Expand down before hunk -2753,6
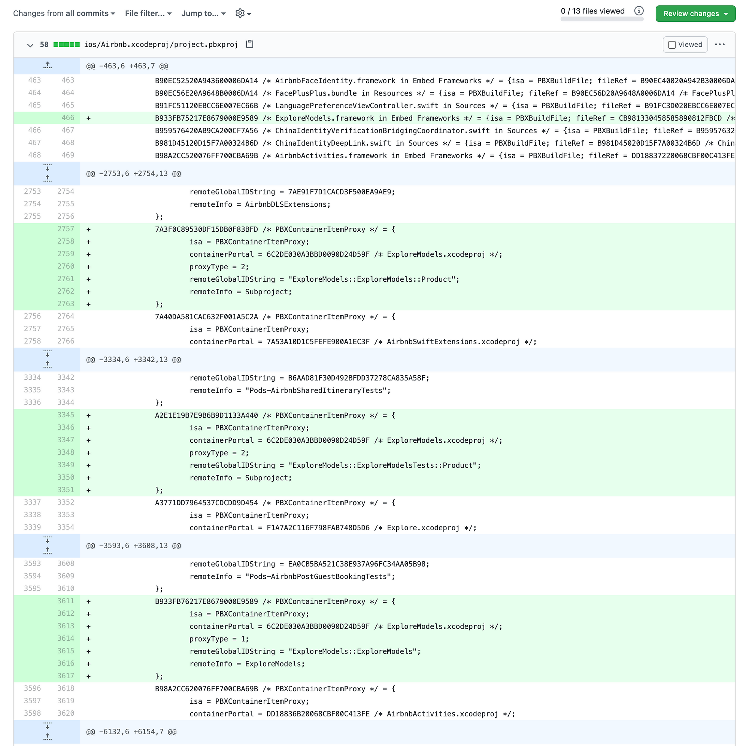Image resolution: width=749 pixels, height=746 pixels. click(47, 168)
